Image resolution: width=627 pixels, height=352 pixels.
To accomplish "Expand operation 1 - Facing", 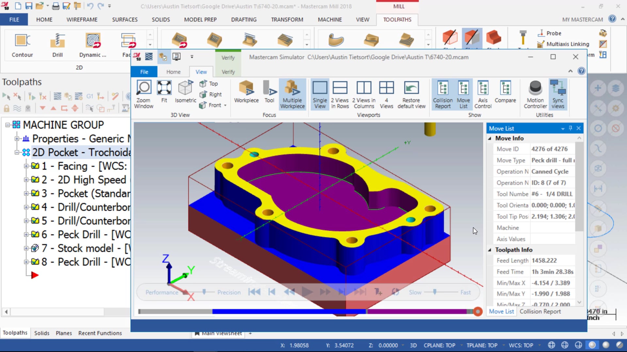I will 26,166.
